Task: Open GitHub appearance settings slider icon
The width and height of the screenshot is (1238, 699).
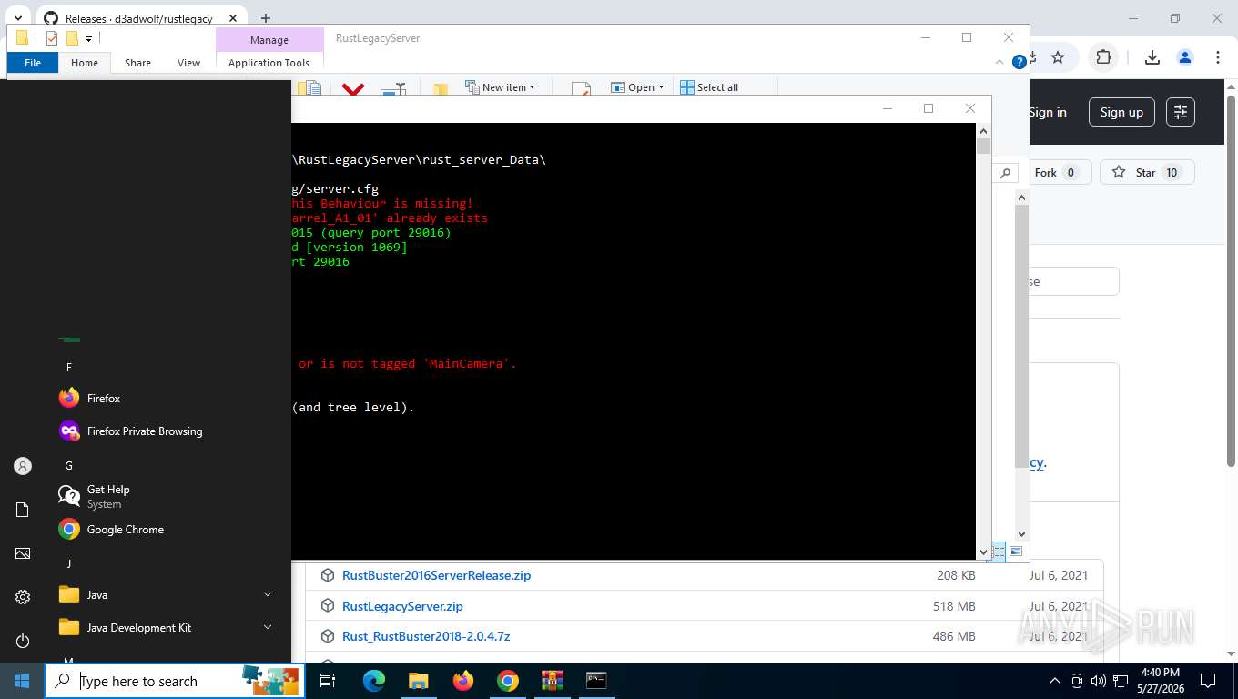Action: click(x=1181, y=112)
